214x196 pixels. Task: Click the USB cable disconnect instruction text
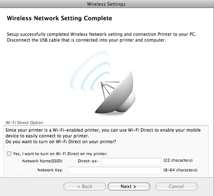(87, 40)
